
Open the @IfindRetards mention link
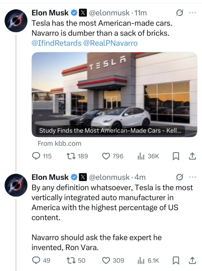[56, 43]
